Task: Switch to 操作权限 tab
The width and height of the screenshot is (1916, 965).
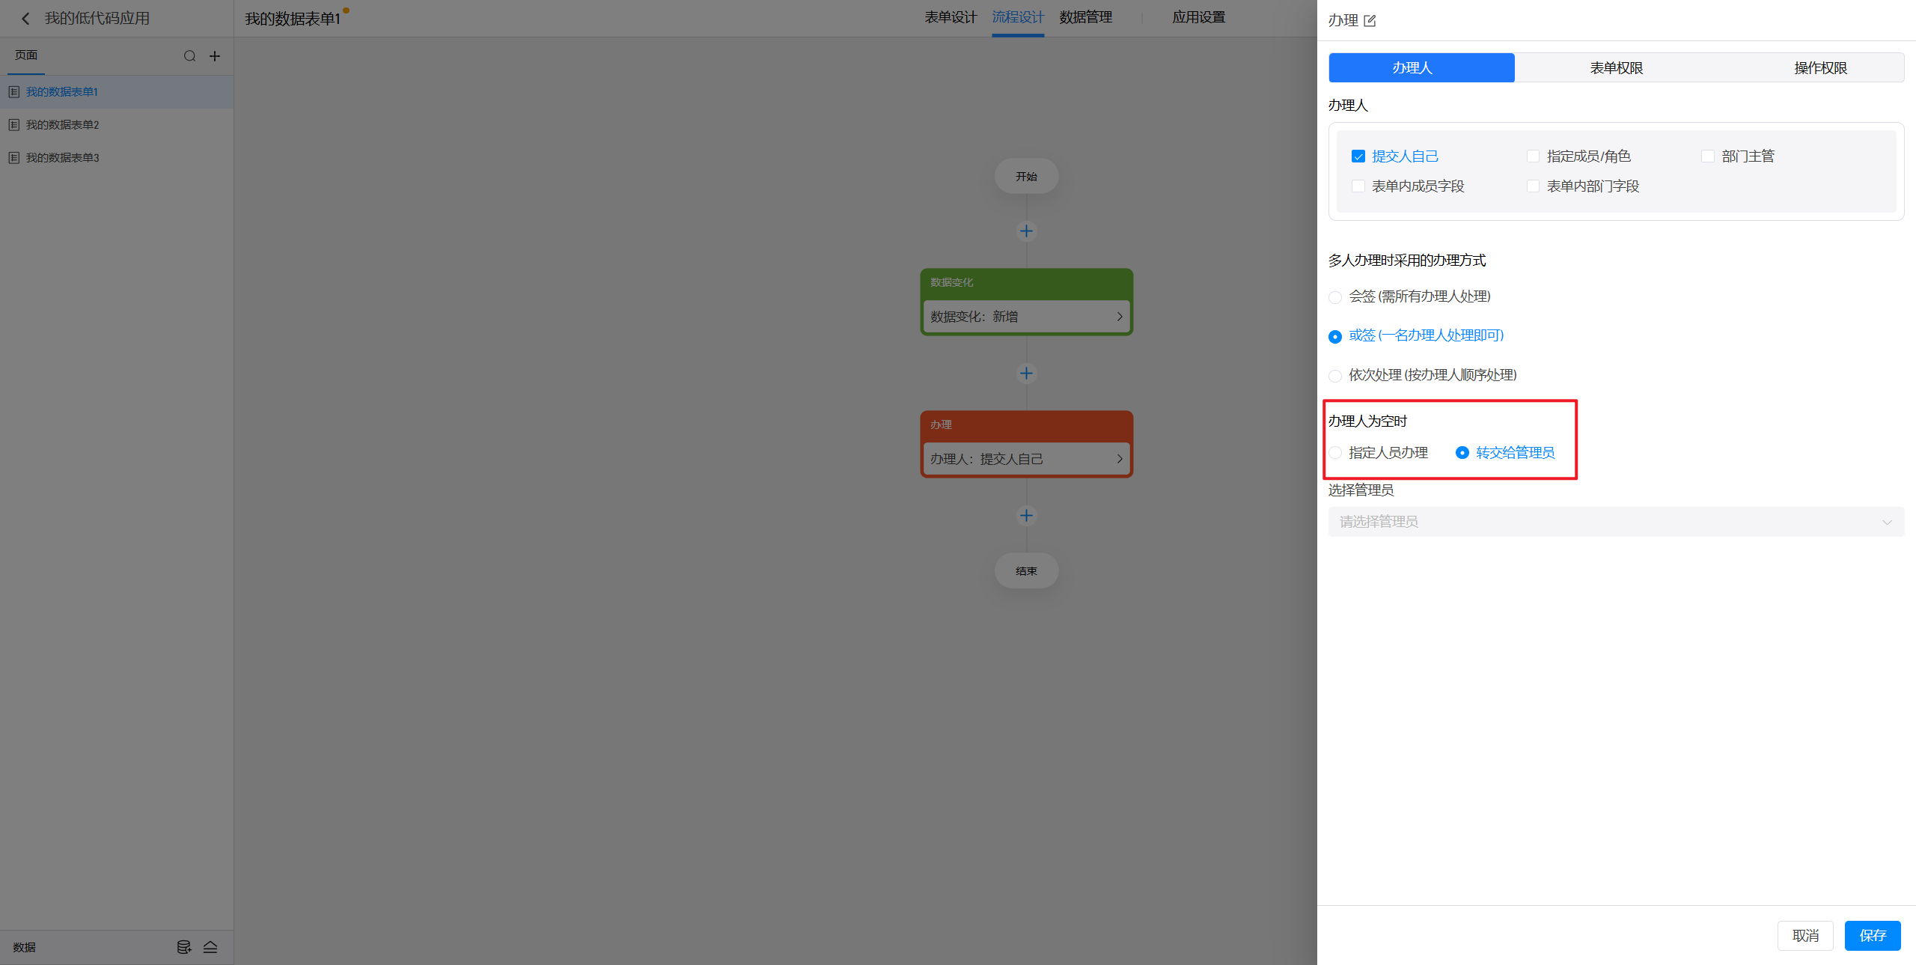Action: click(x=1820, y=68)
